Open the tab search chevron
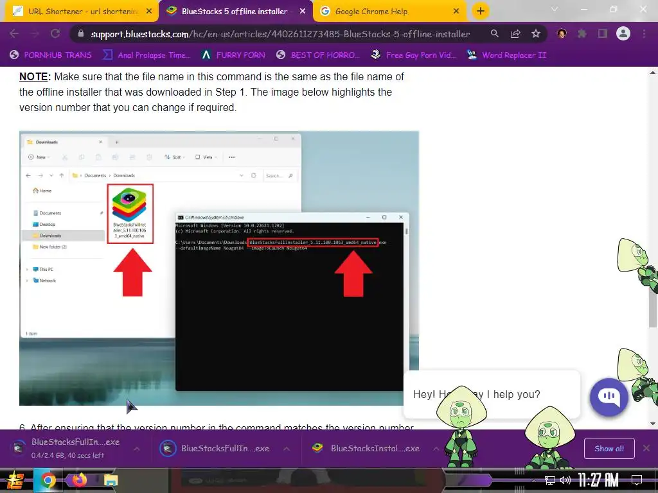The height and width of the screenshot is (493, 658). click(x=555, y=9)
